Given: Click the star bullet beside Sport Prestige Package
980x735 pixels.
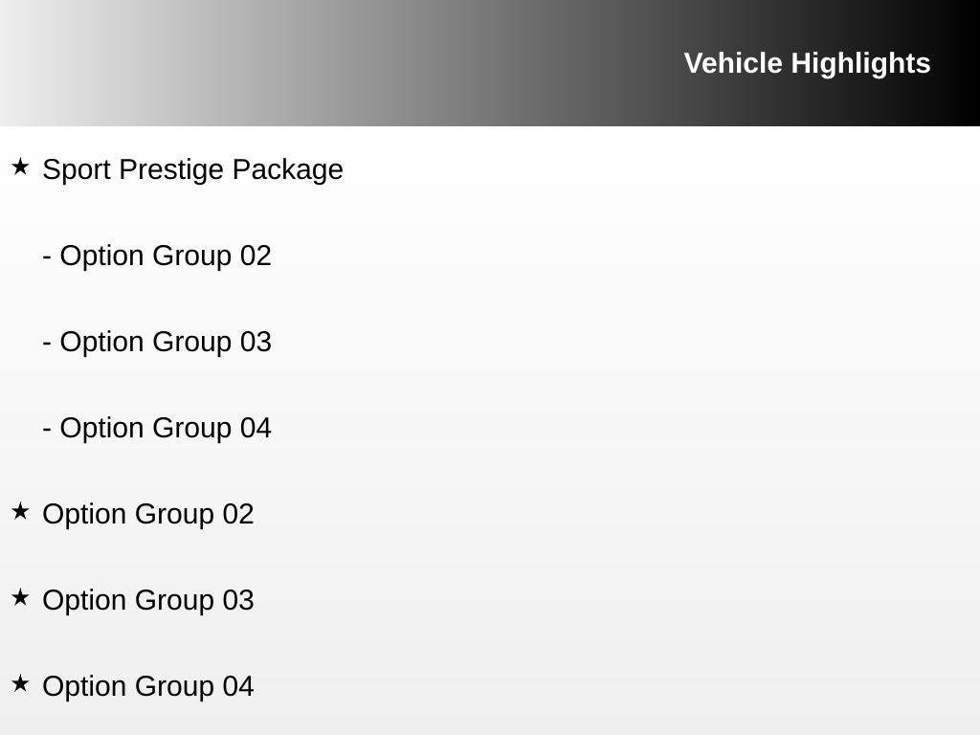Looking at the screenshot, I should 20,167.
